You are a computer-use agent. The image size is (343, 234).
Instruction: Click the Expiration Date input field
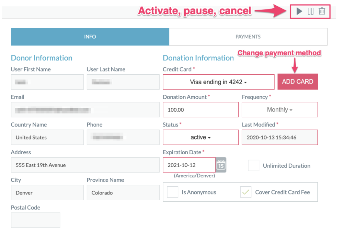[x=189, y=165]
